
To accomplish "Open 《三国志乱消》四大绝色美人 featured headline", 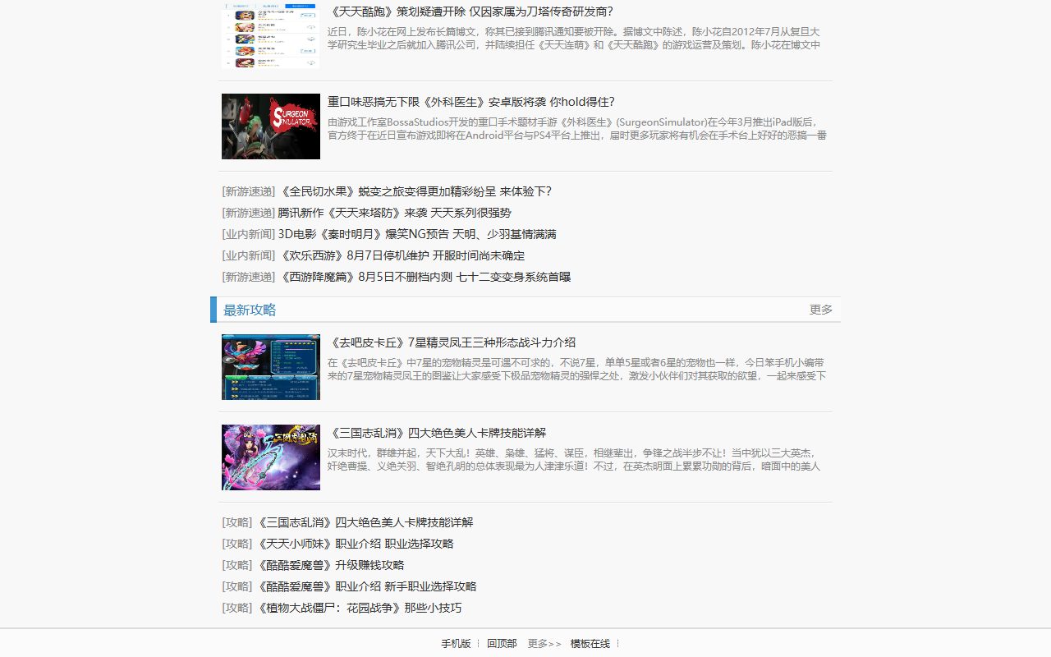I will pos(437,433).
